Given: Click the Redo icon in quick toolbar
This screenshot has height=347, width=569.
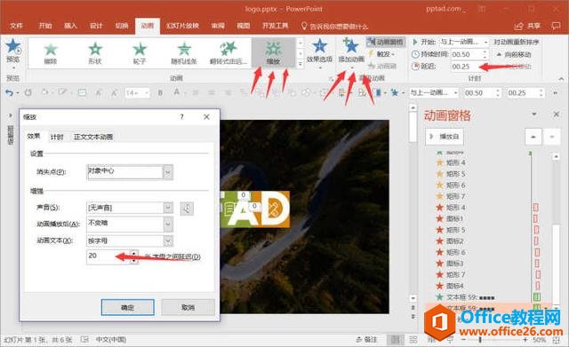Looking at the screenshot, I should (28, 93).
